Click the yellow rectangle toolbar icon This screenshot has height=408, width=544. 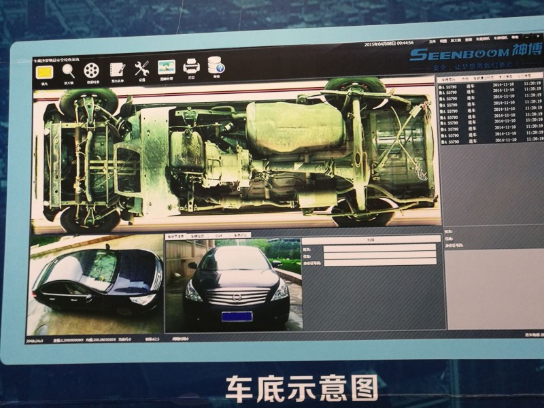tap(44, 73)
